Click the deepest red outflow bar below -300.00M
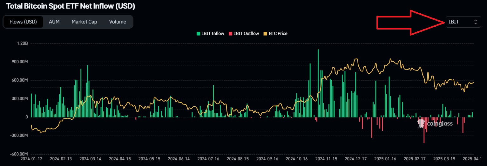Viewport: 487px width, 166px height. (424, 130)
